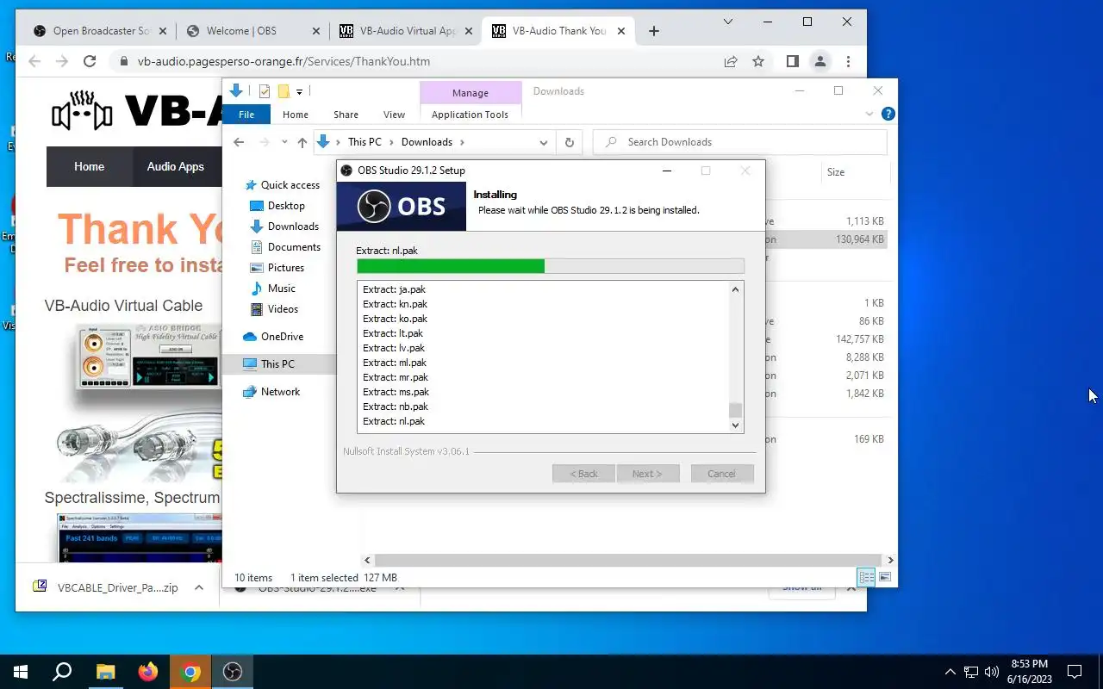Go up one folder level in Explorer
Screen dimensions: 1103x689
pos(302,142)
